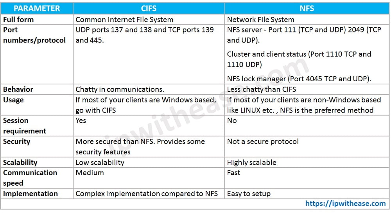Select the Low scalability cell
This screenshot has width=391, height=213.
tap(100, 162)
